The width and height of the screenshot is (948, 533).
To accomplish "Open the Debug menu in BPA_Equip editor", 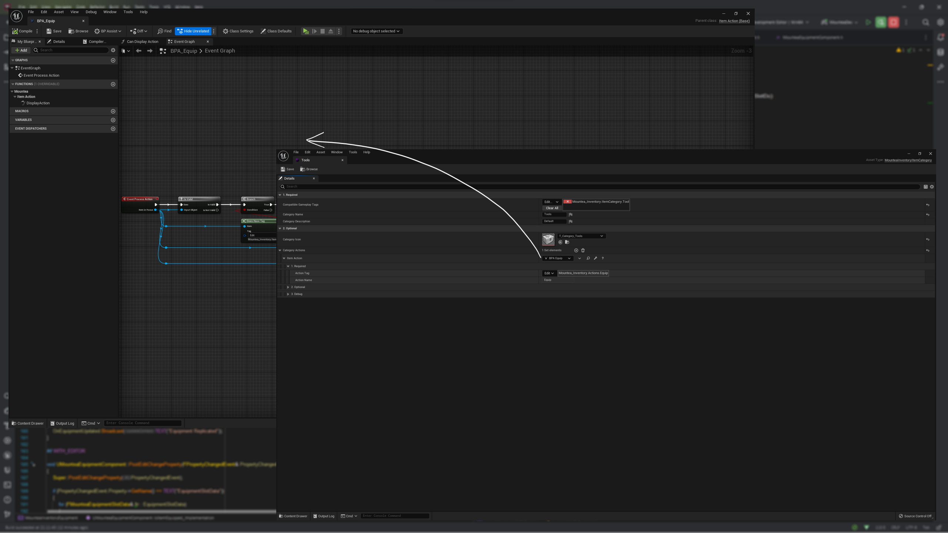I will click(91, 12).
